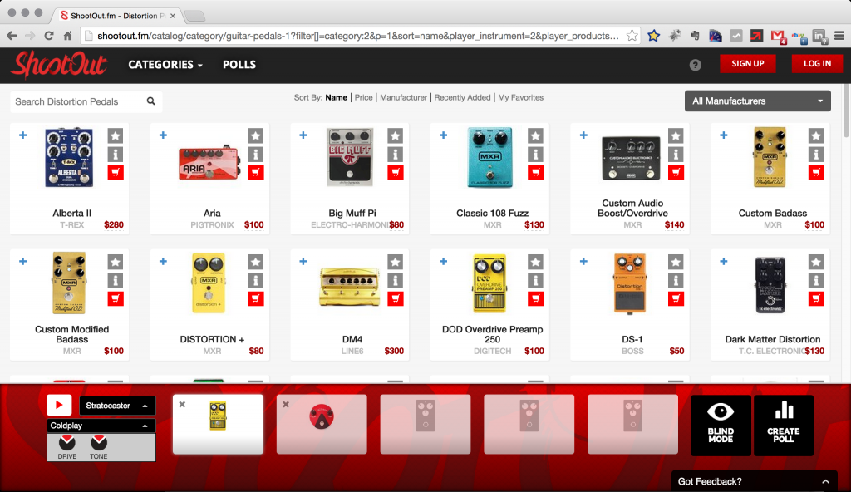Click the DRIVE knob
Viewport: 851px width, 492px height.
(x=67, y=442)
